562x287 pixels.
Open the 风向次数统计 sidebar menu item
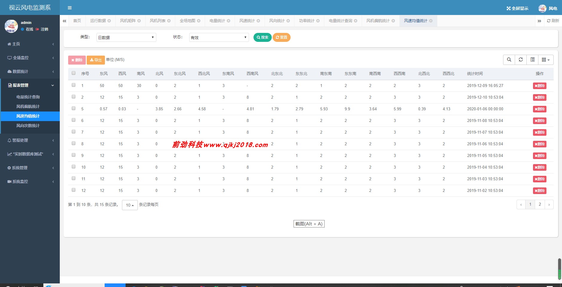[28, 126]
